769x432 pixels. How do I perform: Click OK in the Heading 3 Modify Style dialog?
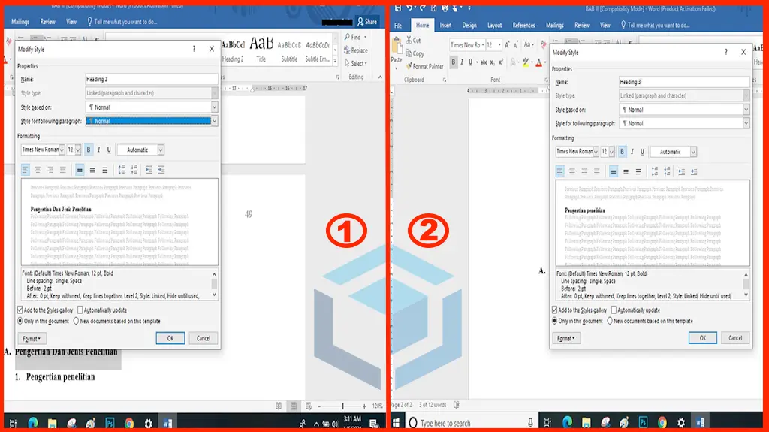[x=702, y=338]
